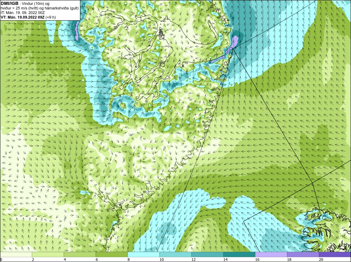Click the 4–6 m/s green legend swatch
This screenshot has width=351, height=262.
click(x=80, y=254)
